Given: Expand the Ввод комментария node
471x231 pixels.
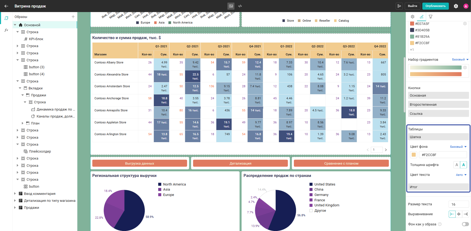Looking at the screenshot, I should coord(15,194).
